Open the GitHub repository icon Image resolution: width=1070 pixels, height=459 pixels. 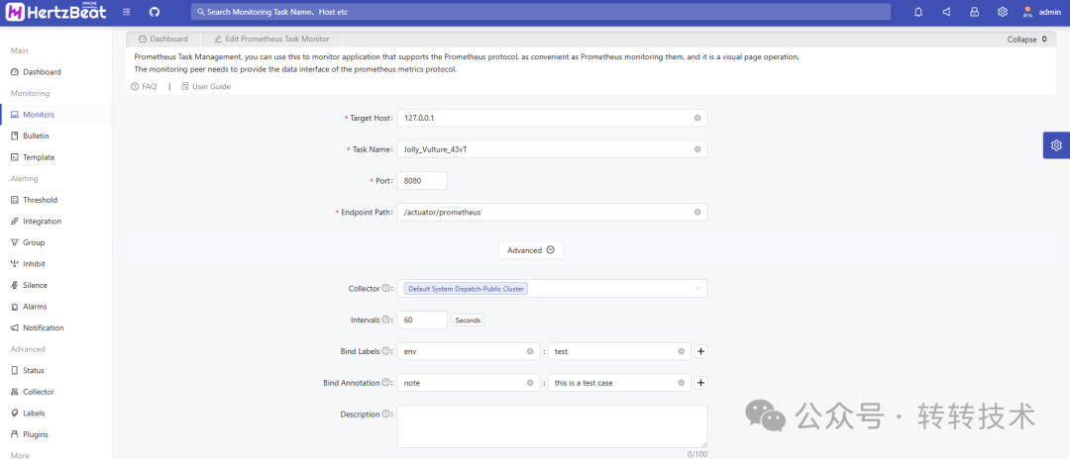(x=155, y=12)
